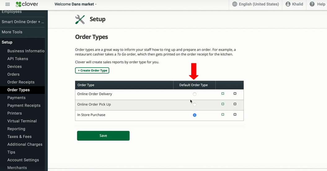Click the Setup page title text
The width and height of the screenshot is (327, 171).
coord(98,19)
